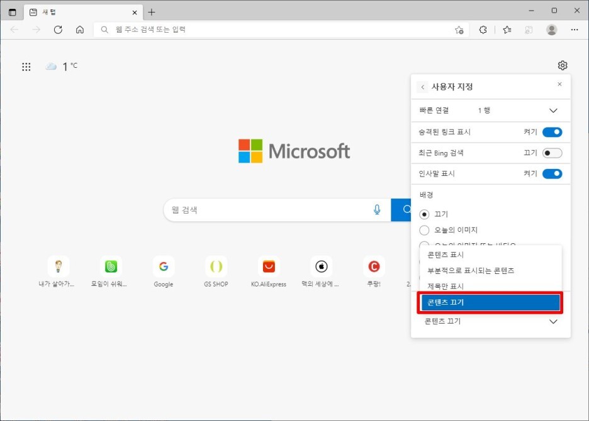The height and width of the screenshot is (421, 589).
Task: Select the 오늘의 이미지 radio button
Action: [x=424, y=230]
